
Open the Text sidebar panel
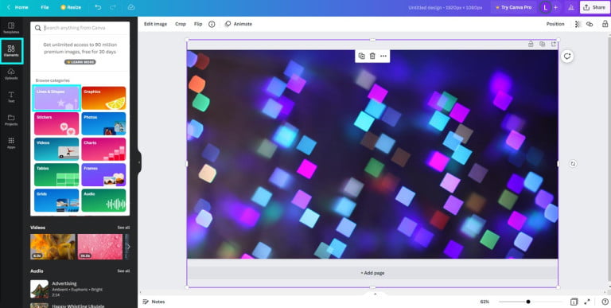(x=11, y=96)
